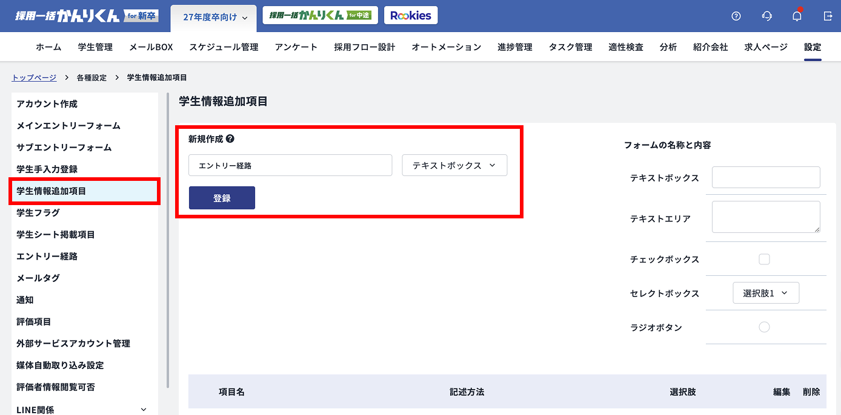
Task: Open the 新規作成 question mark help icon
Action: [x=230, y=138]
